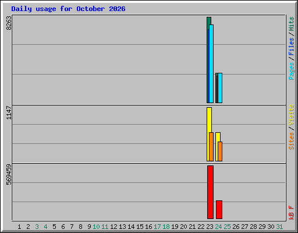Click the blue Files legend label

pyautogui.click(x=292, y=47)
